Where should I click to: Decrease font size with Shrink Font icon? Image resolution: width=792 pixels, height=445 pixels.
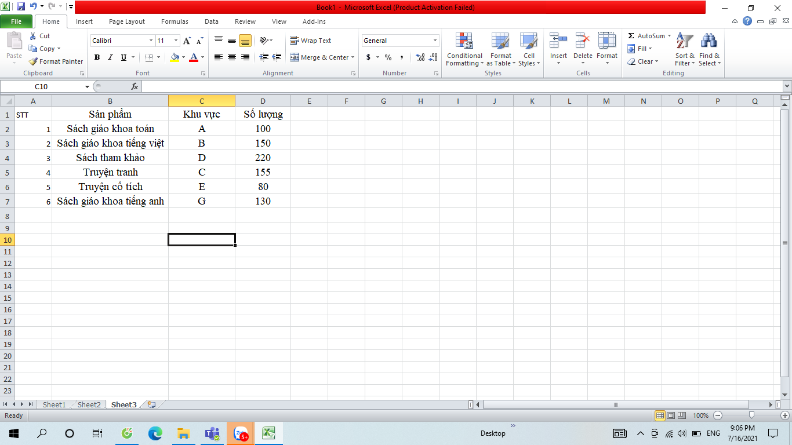[x=199, y=41]
